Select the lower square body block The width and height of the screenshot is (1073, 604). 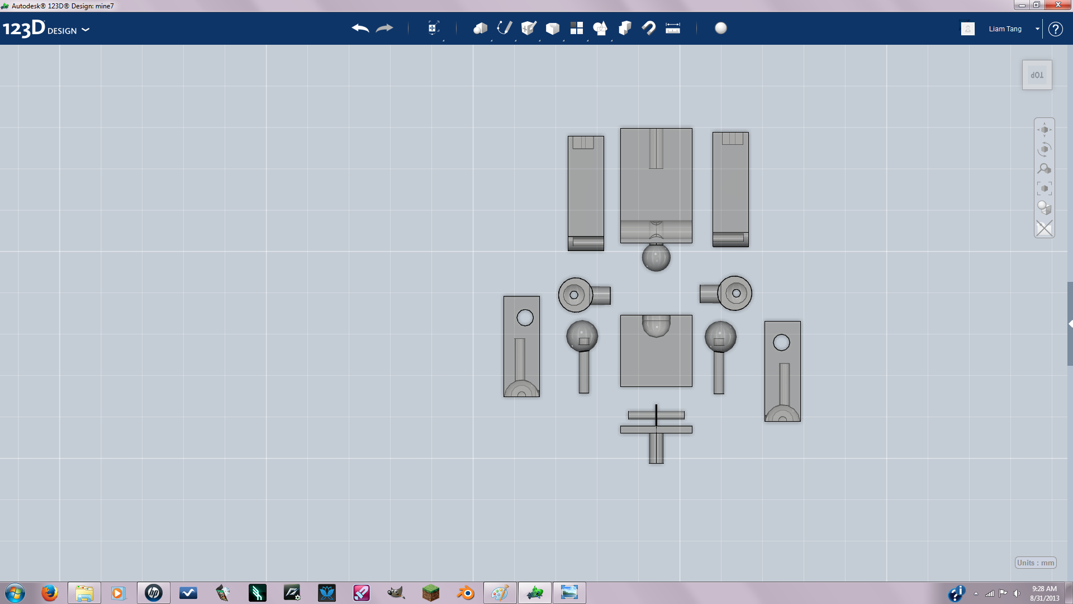tap(656, 351)
